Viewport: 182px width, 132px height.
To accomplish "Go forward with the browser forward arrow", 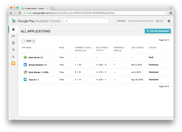I will [x=15, y=13].
